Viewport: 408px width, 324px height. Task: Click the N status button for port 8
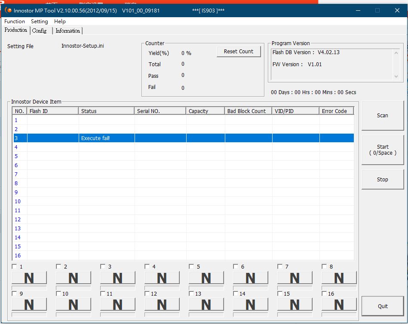(x=339, y=278)
